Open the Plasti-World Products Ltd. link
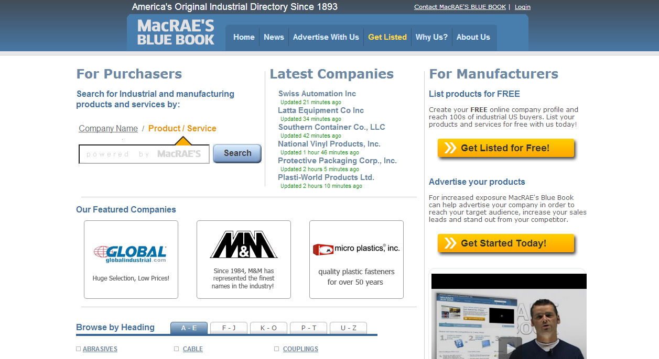659x359 pixels. (x=326, y=177)
